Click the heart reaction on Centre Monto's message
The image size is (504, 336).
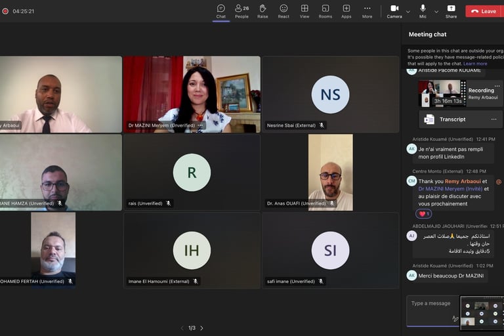pyautogui.click(x=424, y=214)
